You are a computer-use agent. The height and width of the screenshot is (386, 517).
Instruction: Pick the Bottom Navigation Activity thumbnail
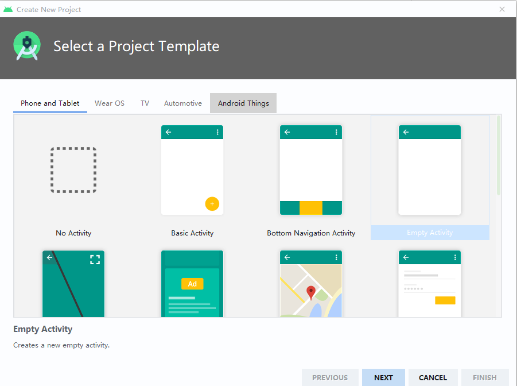(311, 170)
